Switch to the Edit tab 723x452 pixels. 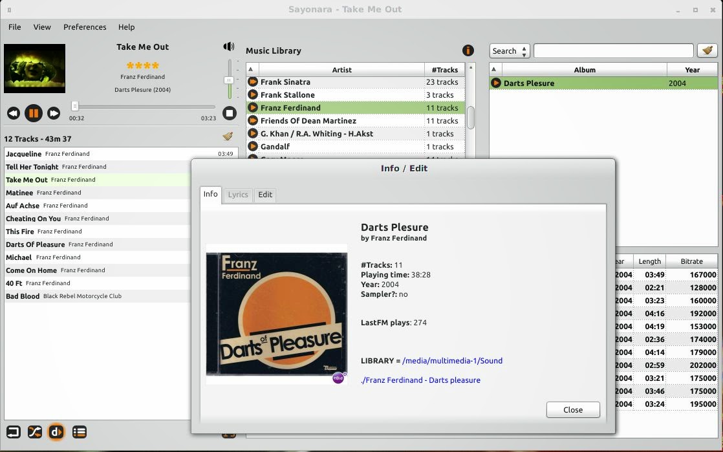pyautogui.click(x=265, y=195)
